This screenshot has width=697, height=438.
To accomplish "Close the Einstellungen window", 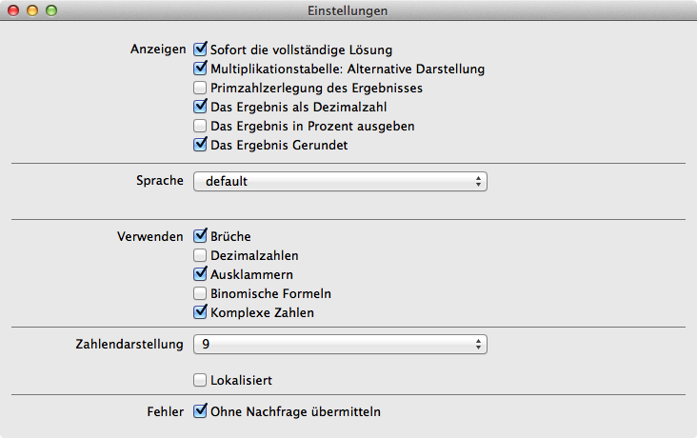I will pyautogui.click(x=13, y=10).
